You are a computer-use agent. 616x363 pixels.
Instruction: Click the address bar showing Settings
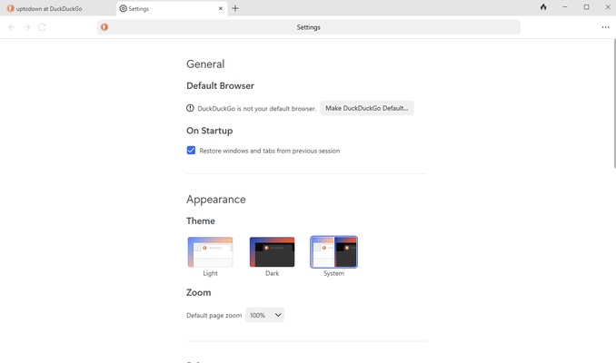pyautogui.click(x=308, y=27)
